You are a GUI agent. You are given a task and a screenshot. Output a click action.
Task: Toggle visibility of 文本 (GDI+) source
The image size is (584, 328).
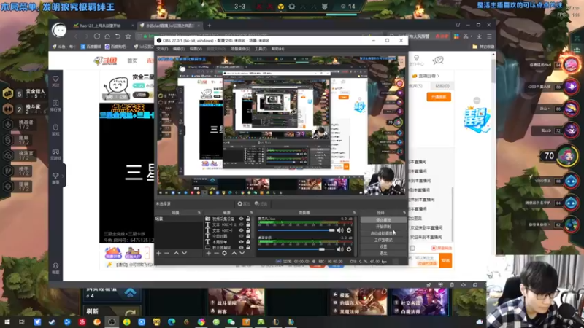[242, 230]
